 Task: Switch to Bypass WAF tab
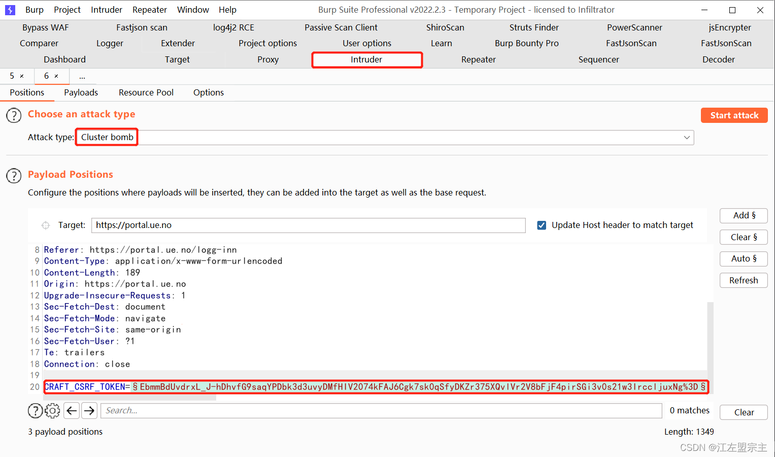click(46, 27)
